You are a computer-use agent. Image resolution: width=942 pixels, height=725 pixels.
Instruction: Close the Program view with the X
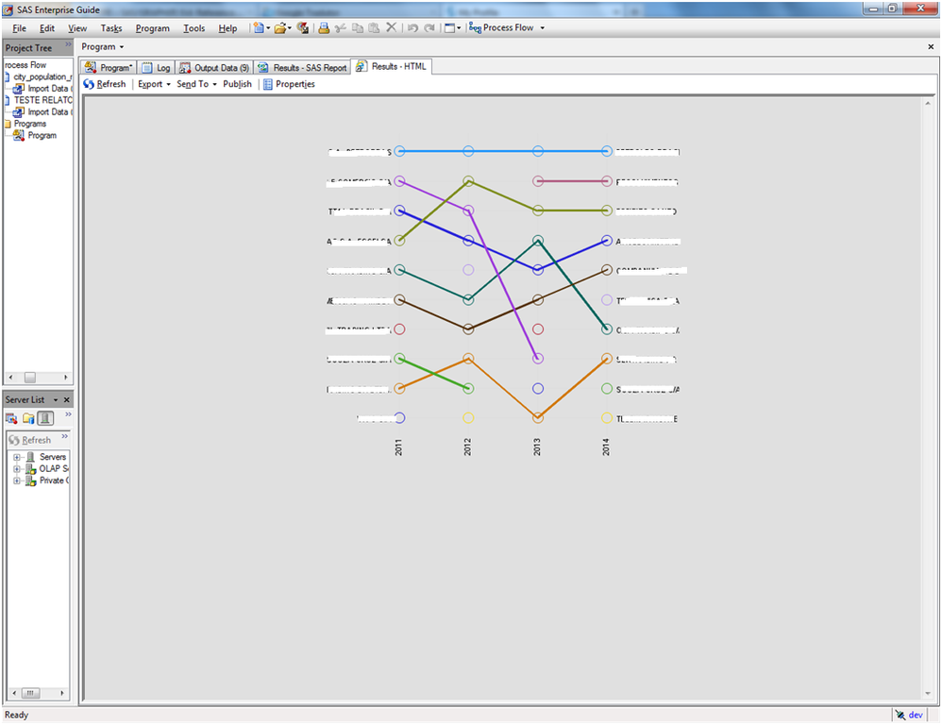931,46
